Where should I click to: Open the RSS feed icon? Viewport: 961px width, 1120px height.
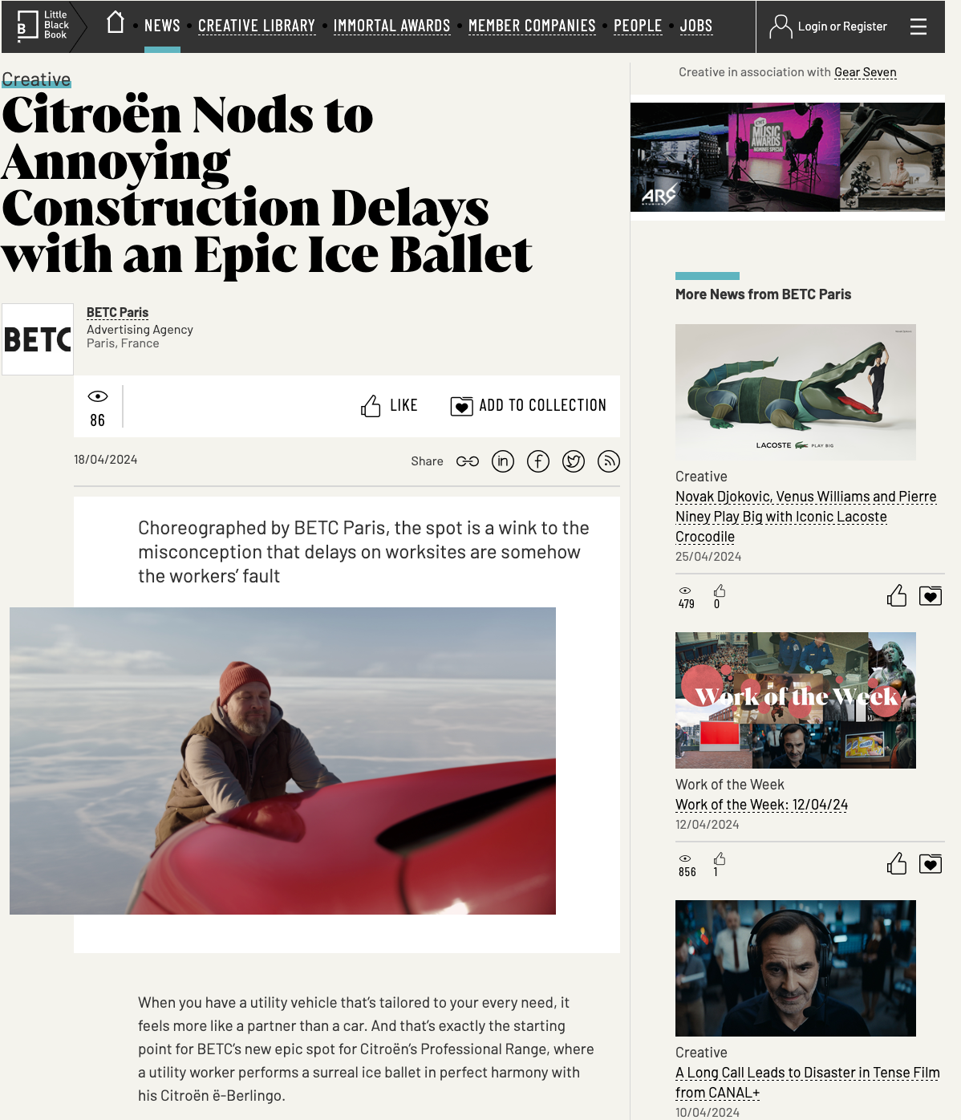coord(609,461)
